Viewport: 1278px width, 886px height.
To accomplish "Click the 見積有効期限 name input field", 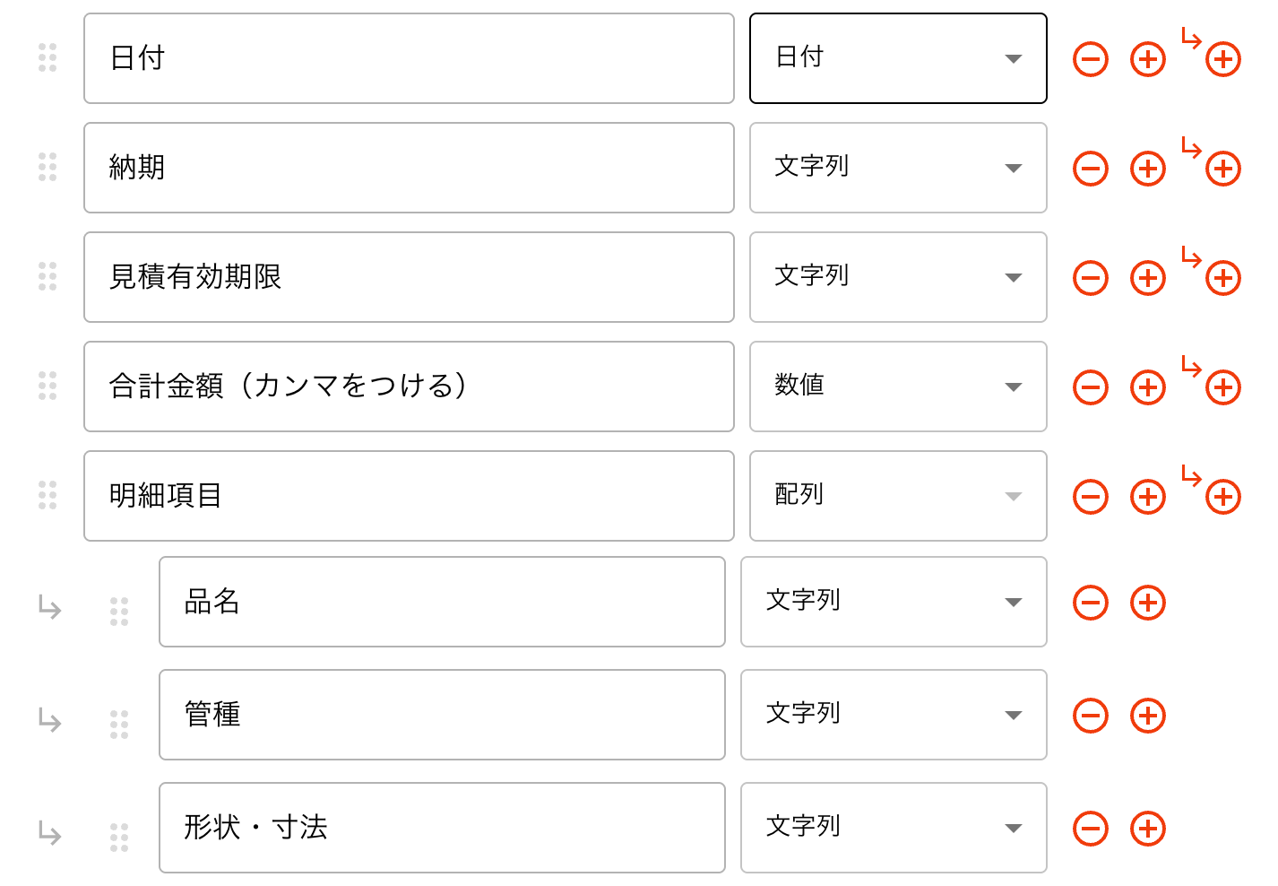I will [x=409, y=277].
